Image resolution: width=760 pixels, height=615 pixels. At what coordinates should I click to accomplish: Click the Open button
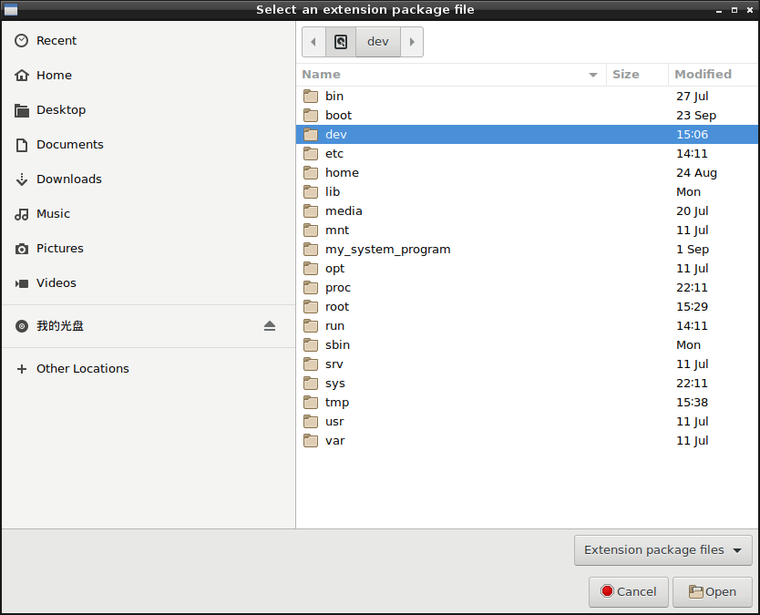713,591
